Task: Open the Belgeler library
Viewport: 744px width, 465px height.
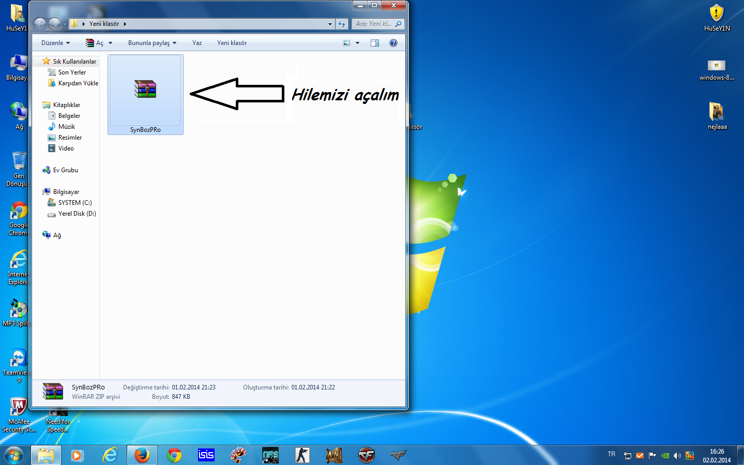Action: click(64, 116)
